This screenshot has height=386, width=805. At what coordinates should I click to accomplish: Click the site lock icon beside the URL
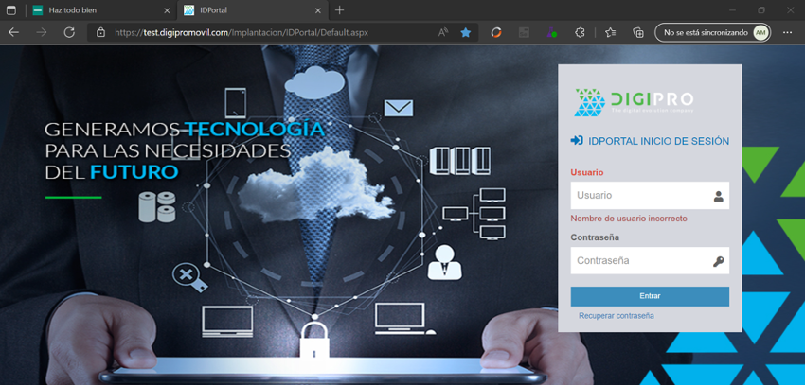point(101,32)
